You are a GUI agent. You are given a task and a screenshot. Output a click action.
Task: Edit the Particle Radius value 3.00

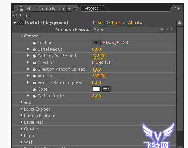coord(96,96)
